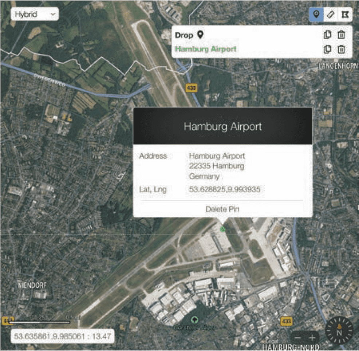Image resolution: width=359 pixels, height=351 pixels.
Task: Select the drop pin tool
Action: 316,15
